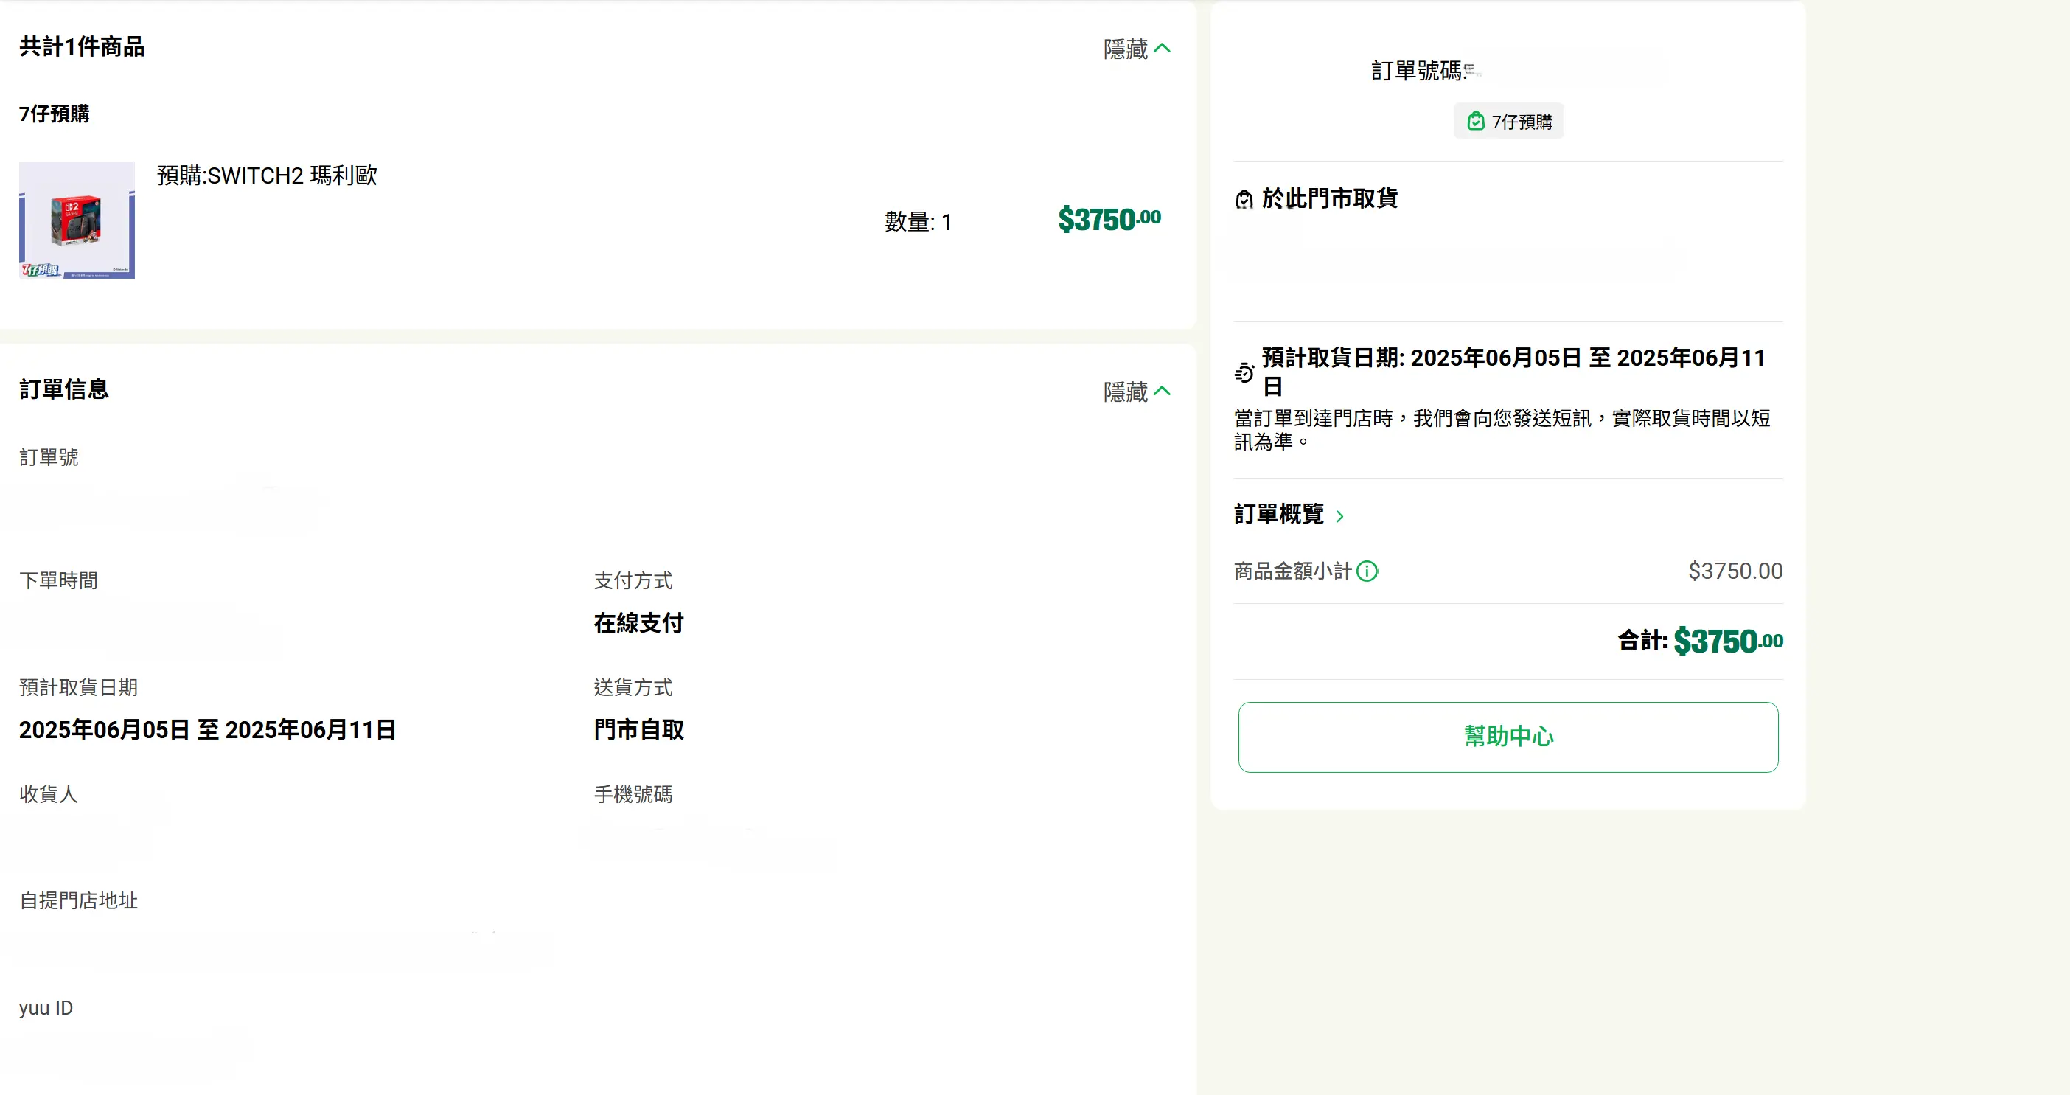Click the 預計取貨日期 label in order info
2070x1095 pixels.
[x=79, y=687]
